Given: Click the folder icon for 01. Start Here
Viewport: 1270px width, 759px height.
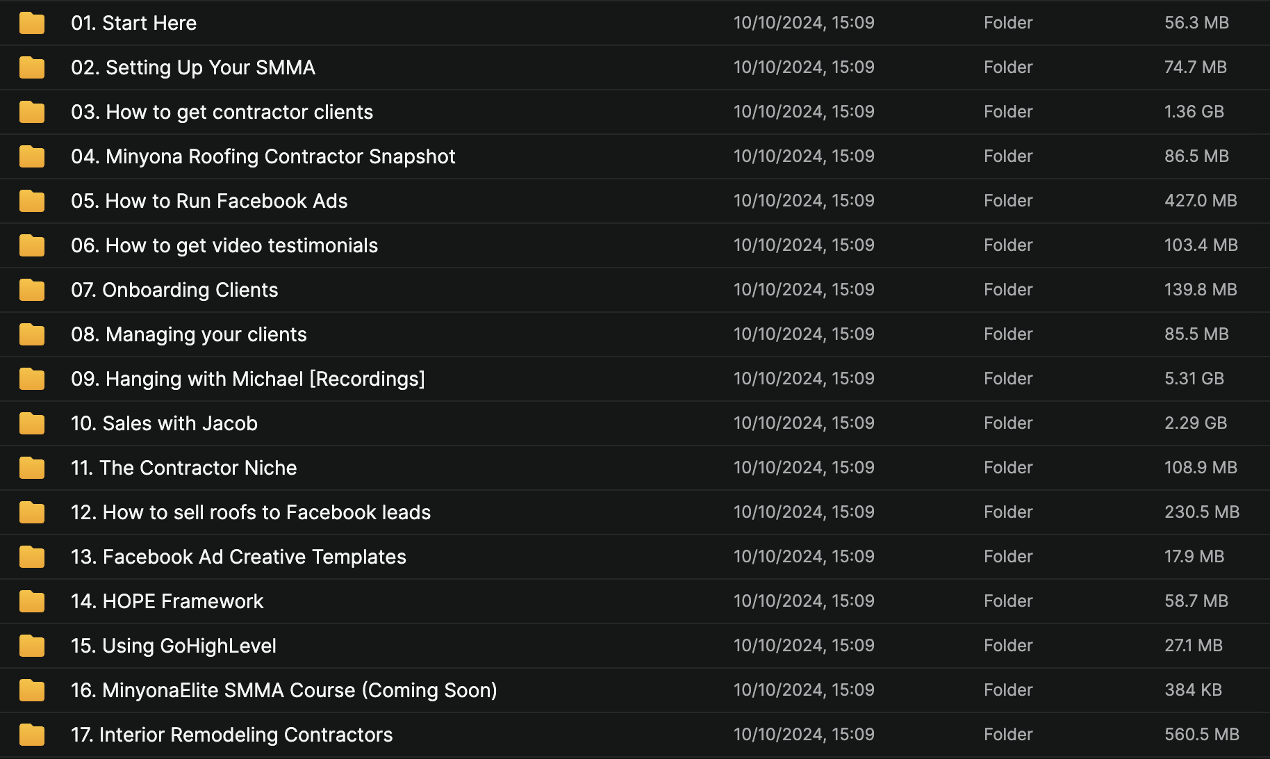Looking at the screenshot, I should click(x=32, y=23).
